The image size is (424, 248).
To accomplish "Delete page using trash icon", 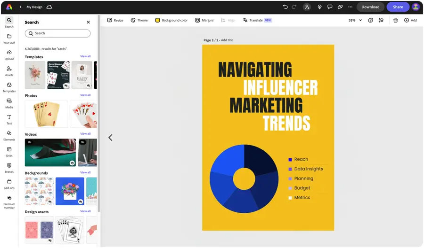I will click(x=395, y=20).
